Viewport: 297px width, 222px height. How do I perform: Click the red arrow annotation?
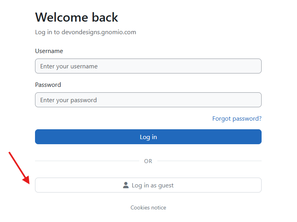[19, 168]
